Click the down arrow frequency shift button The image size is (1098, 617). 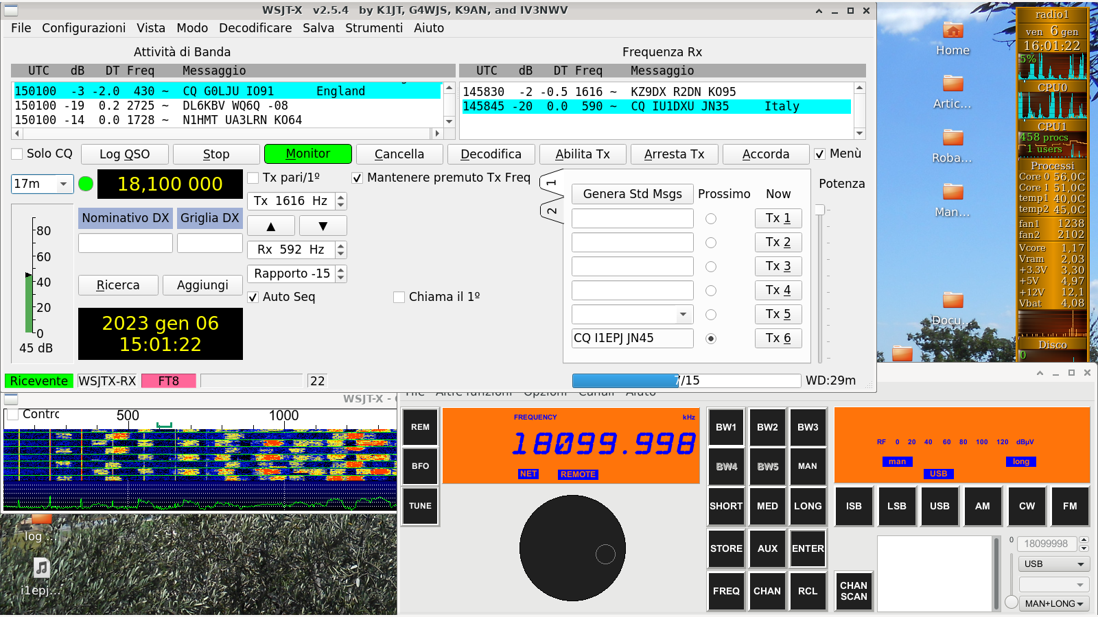click(x=323, y=226)
